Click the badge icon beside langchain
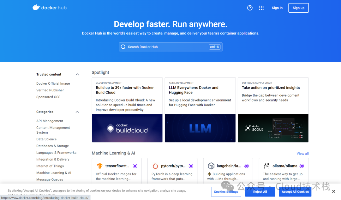Image resolution: width=341 pixels, height=200 pixels. tap(246, 166)
